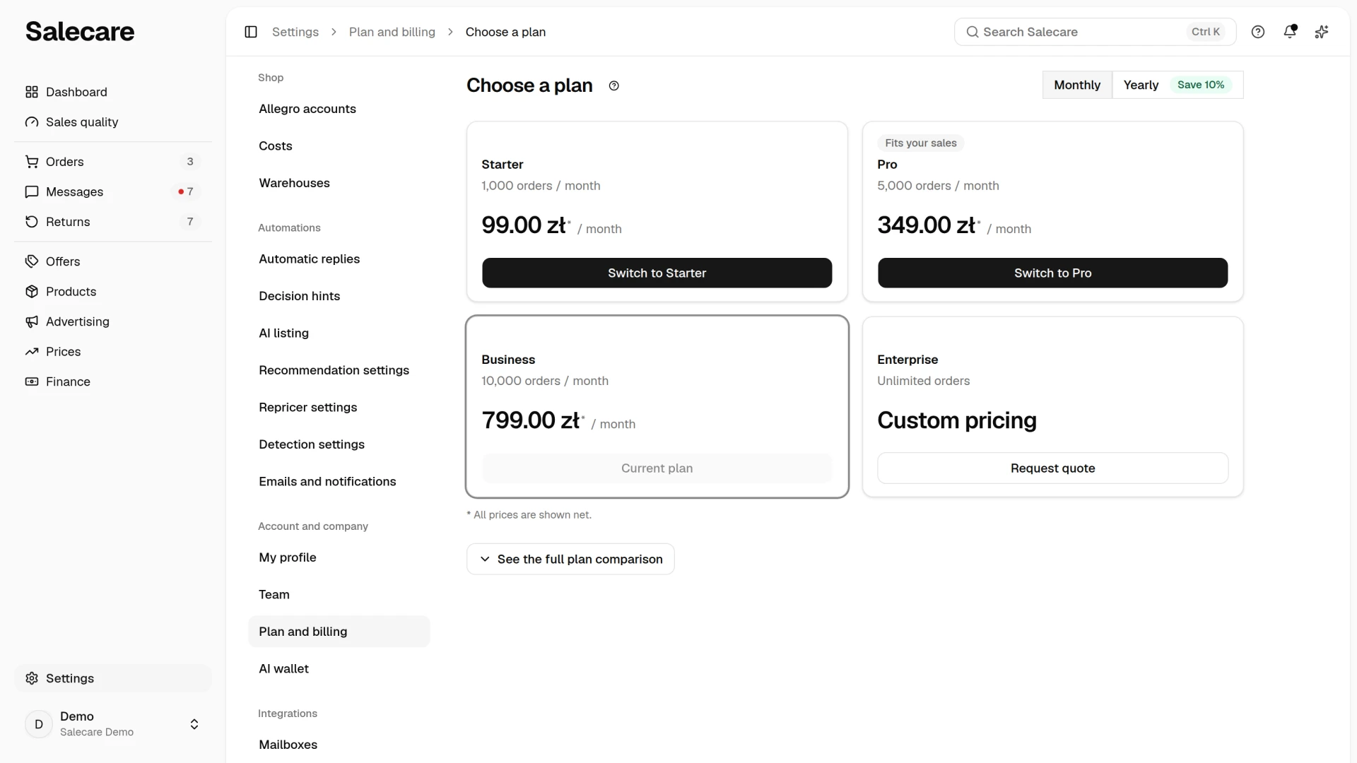
Task: Open notifications bell icon
Action: tap(1290, 32)
